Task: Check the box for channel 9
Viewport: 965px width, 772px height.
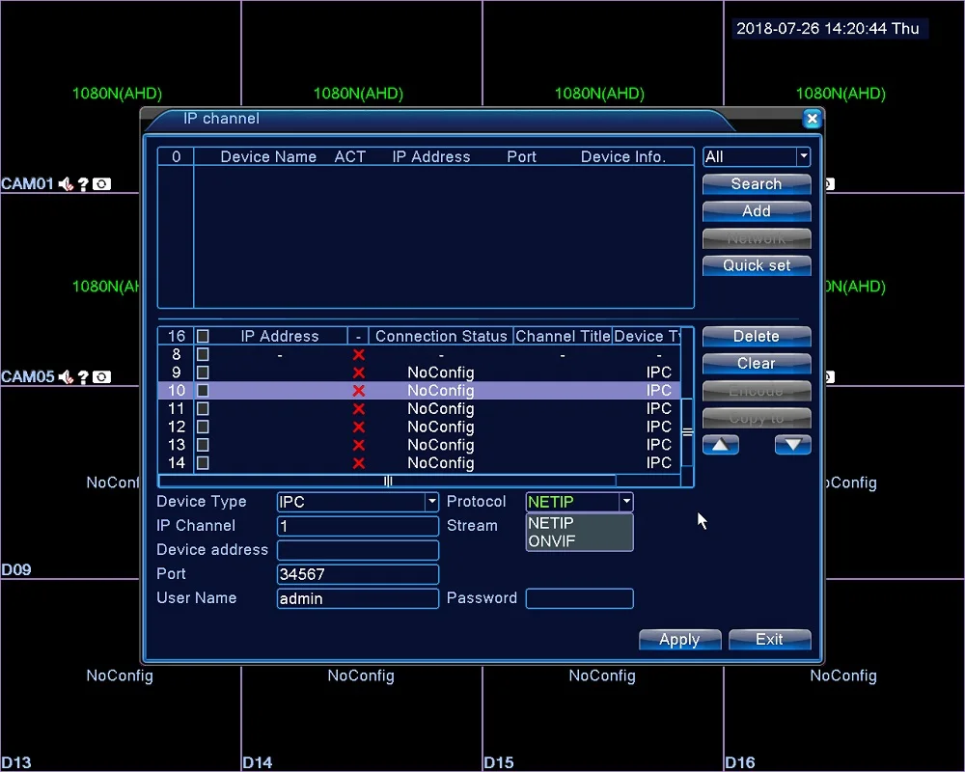Action: point(203,372)
